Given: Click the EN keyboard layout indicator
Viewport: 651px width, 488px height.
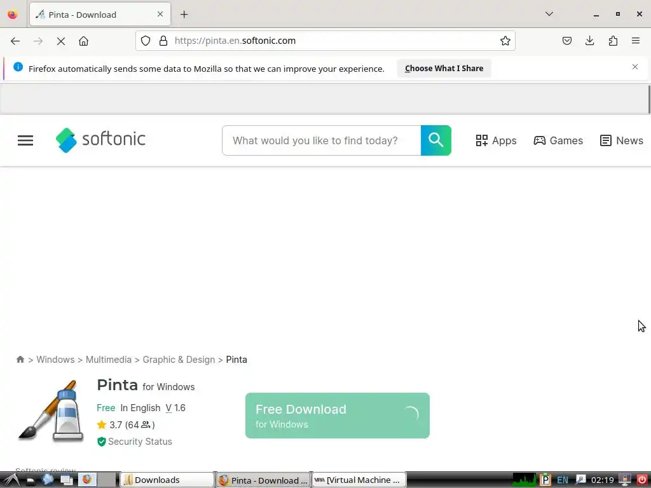Looking at the screenshot, I should coord(563,480).
